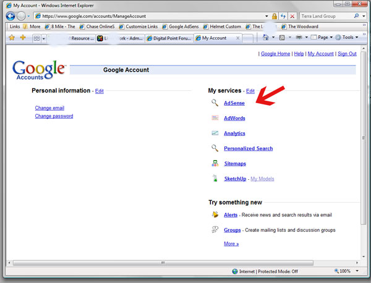Open the Customize Links bookmark
Screen dimensions: 371x283
click(139, 27)
